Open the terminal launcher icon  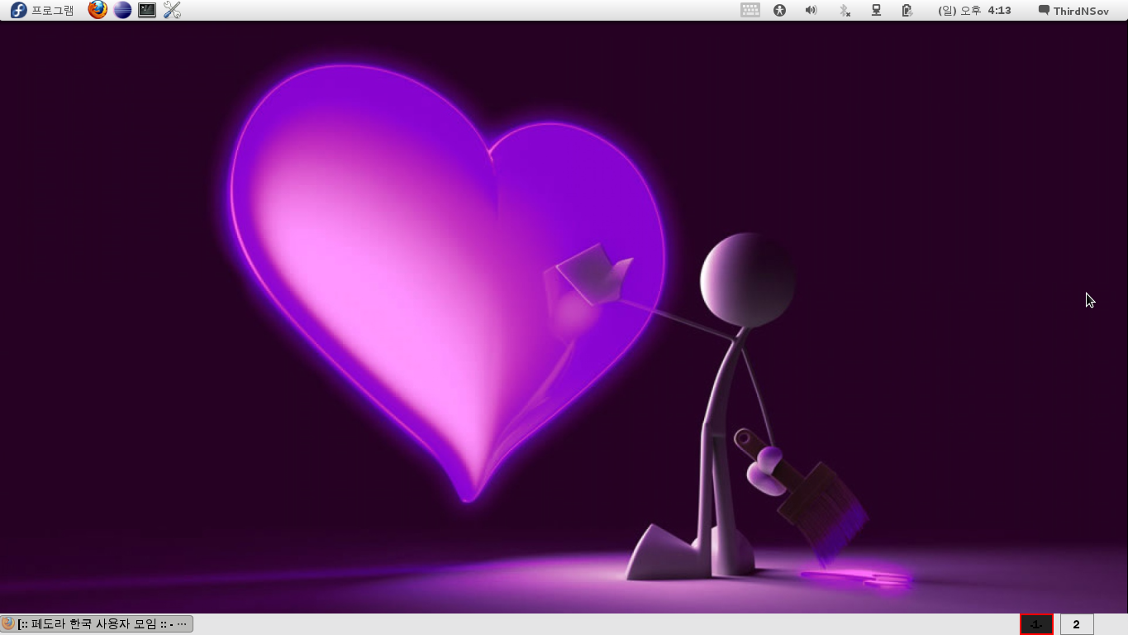coord(147,10)
